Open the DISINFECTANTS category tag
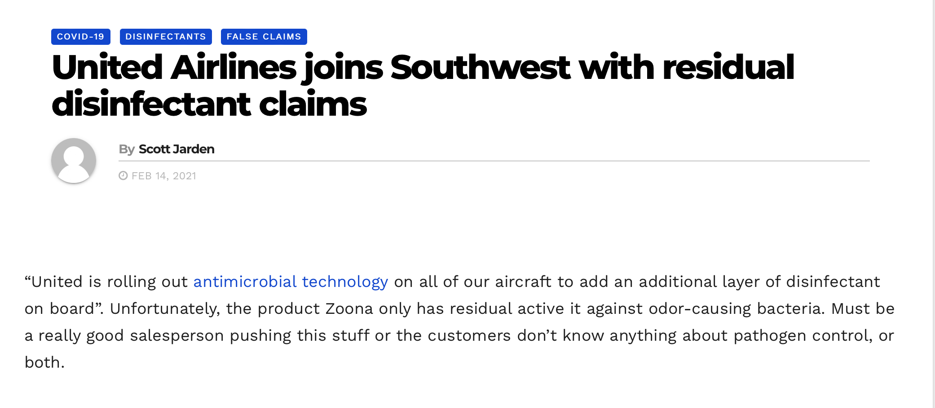The height and width of the screenshot is (408, 935). coord(166,37)
